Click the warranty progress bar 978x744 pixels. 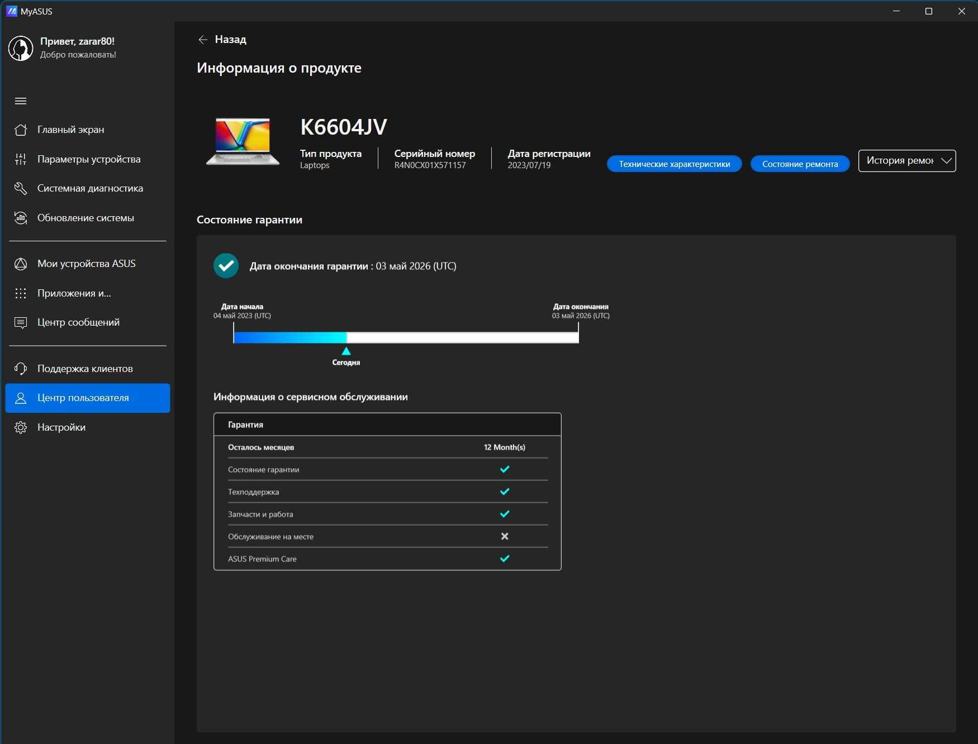coord(406,337)
